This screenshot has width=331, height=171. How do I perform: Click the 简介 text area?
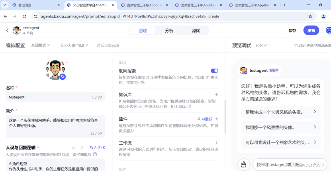point(55,126)
